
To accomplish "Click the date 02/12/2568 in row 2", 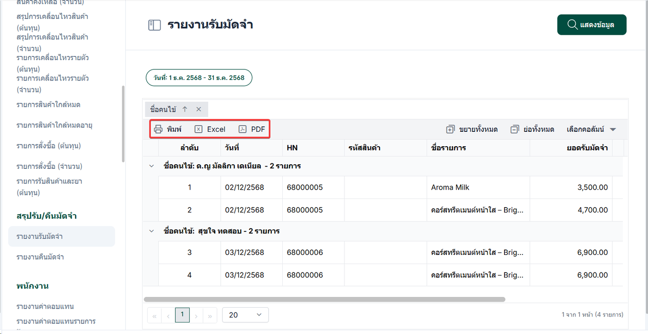I will point(244,210).
